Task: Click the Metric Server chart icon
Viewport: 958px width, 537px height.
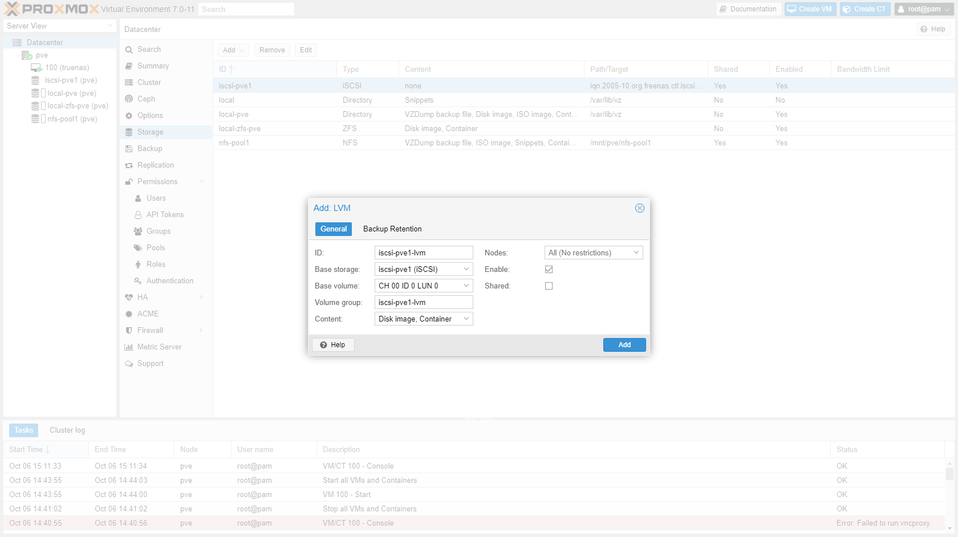Action: click(x=129, y=347)
